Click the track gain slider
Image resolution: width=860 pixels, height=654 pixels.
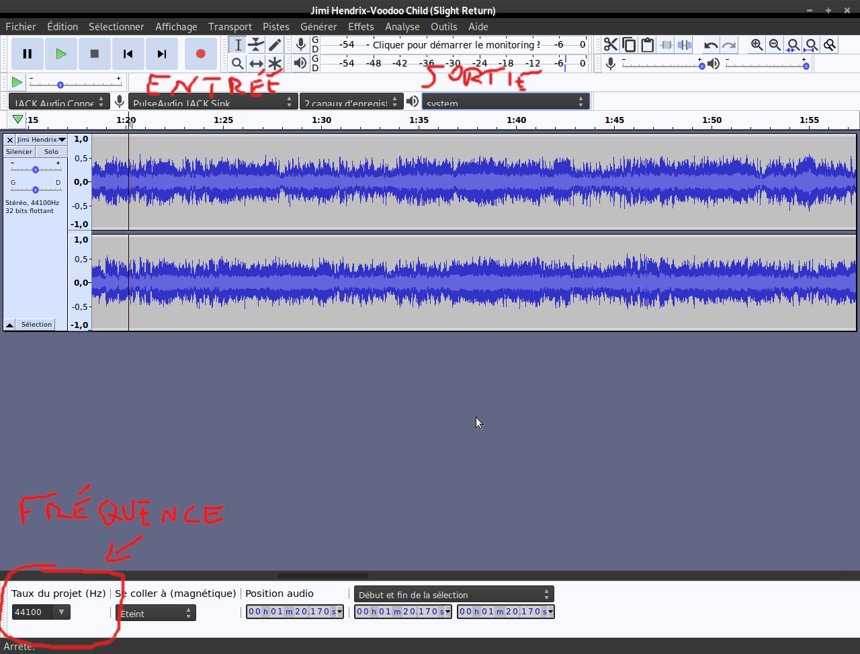(x=36, y=168)
